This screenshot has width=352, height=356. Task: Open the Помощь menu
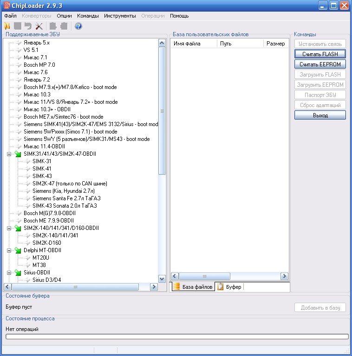(179, 16)
